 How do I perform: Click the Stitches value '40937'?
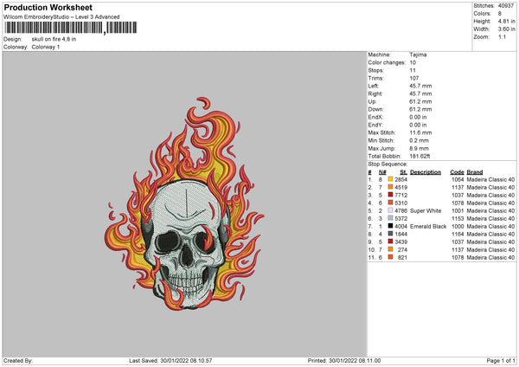coord(506,6)
